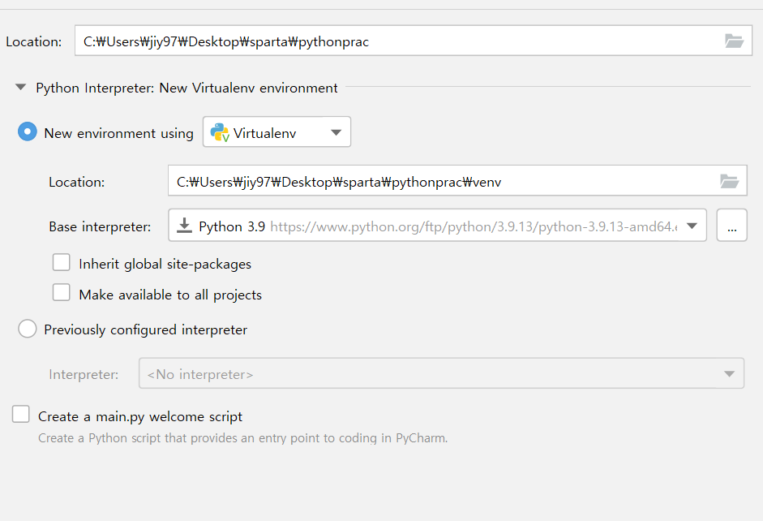Toggle Create a main.py welcome script
This screenshot has height=521, width=763.
tap(21, 415)
